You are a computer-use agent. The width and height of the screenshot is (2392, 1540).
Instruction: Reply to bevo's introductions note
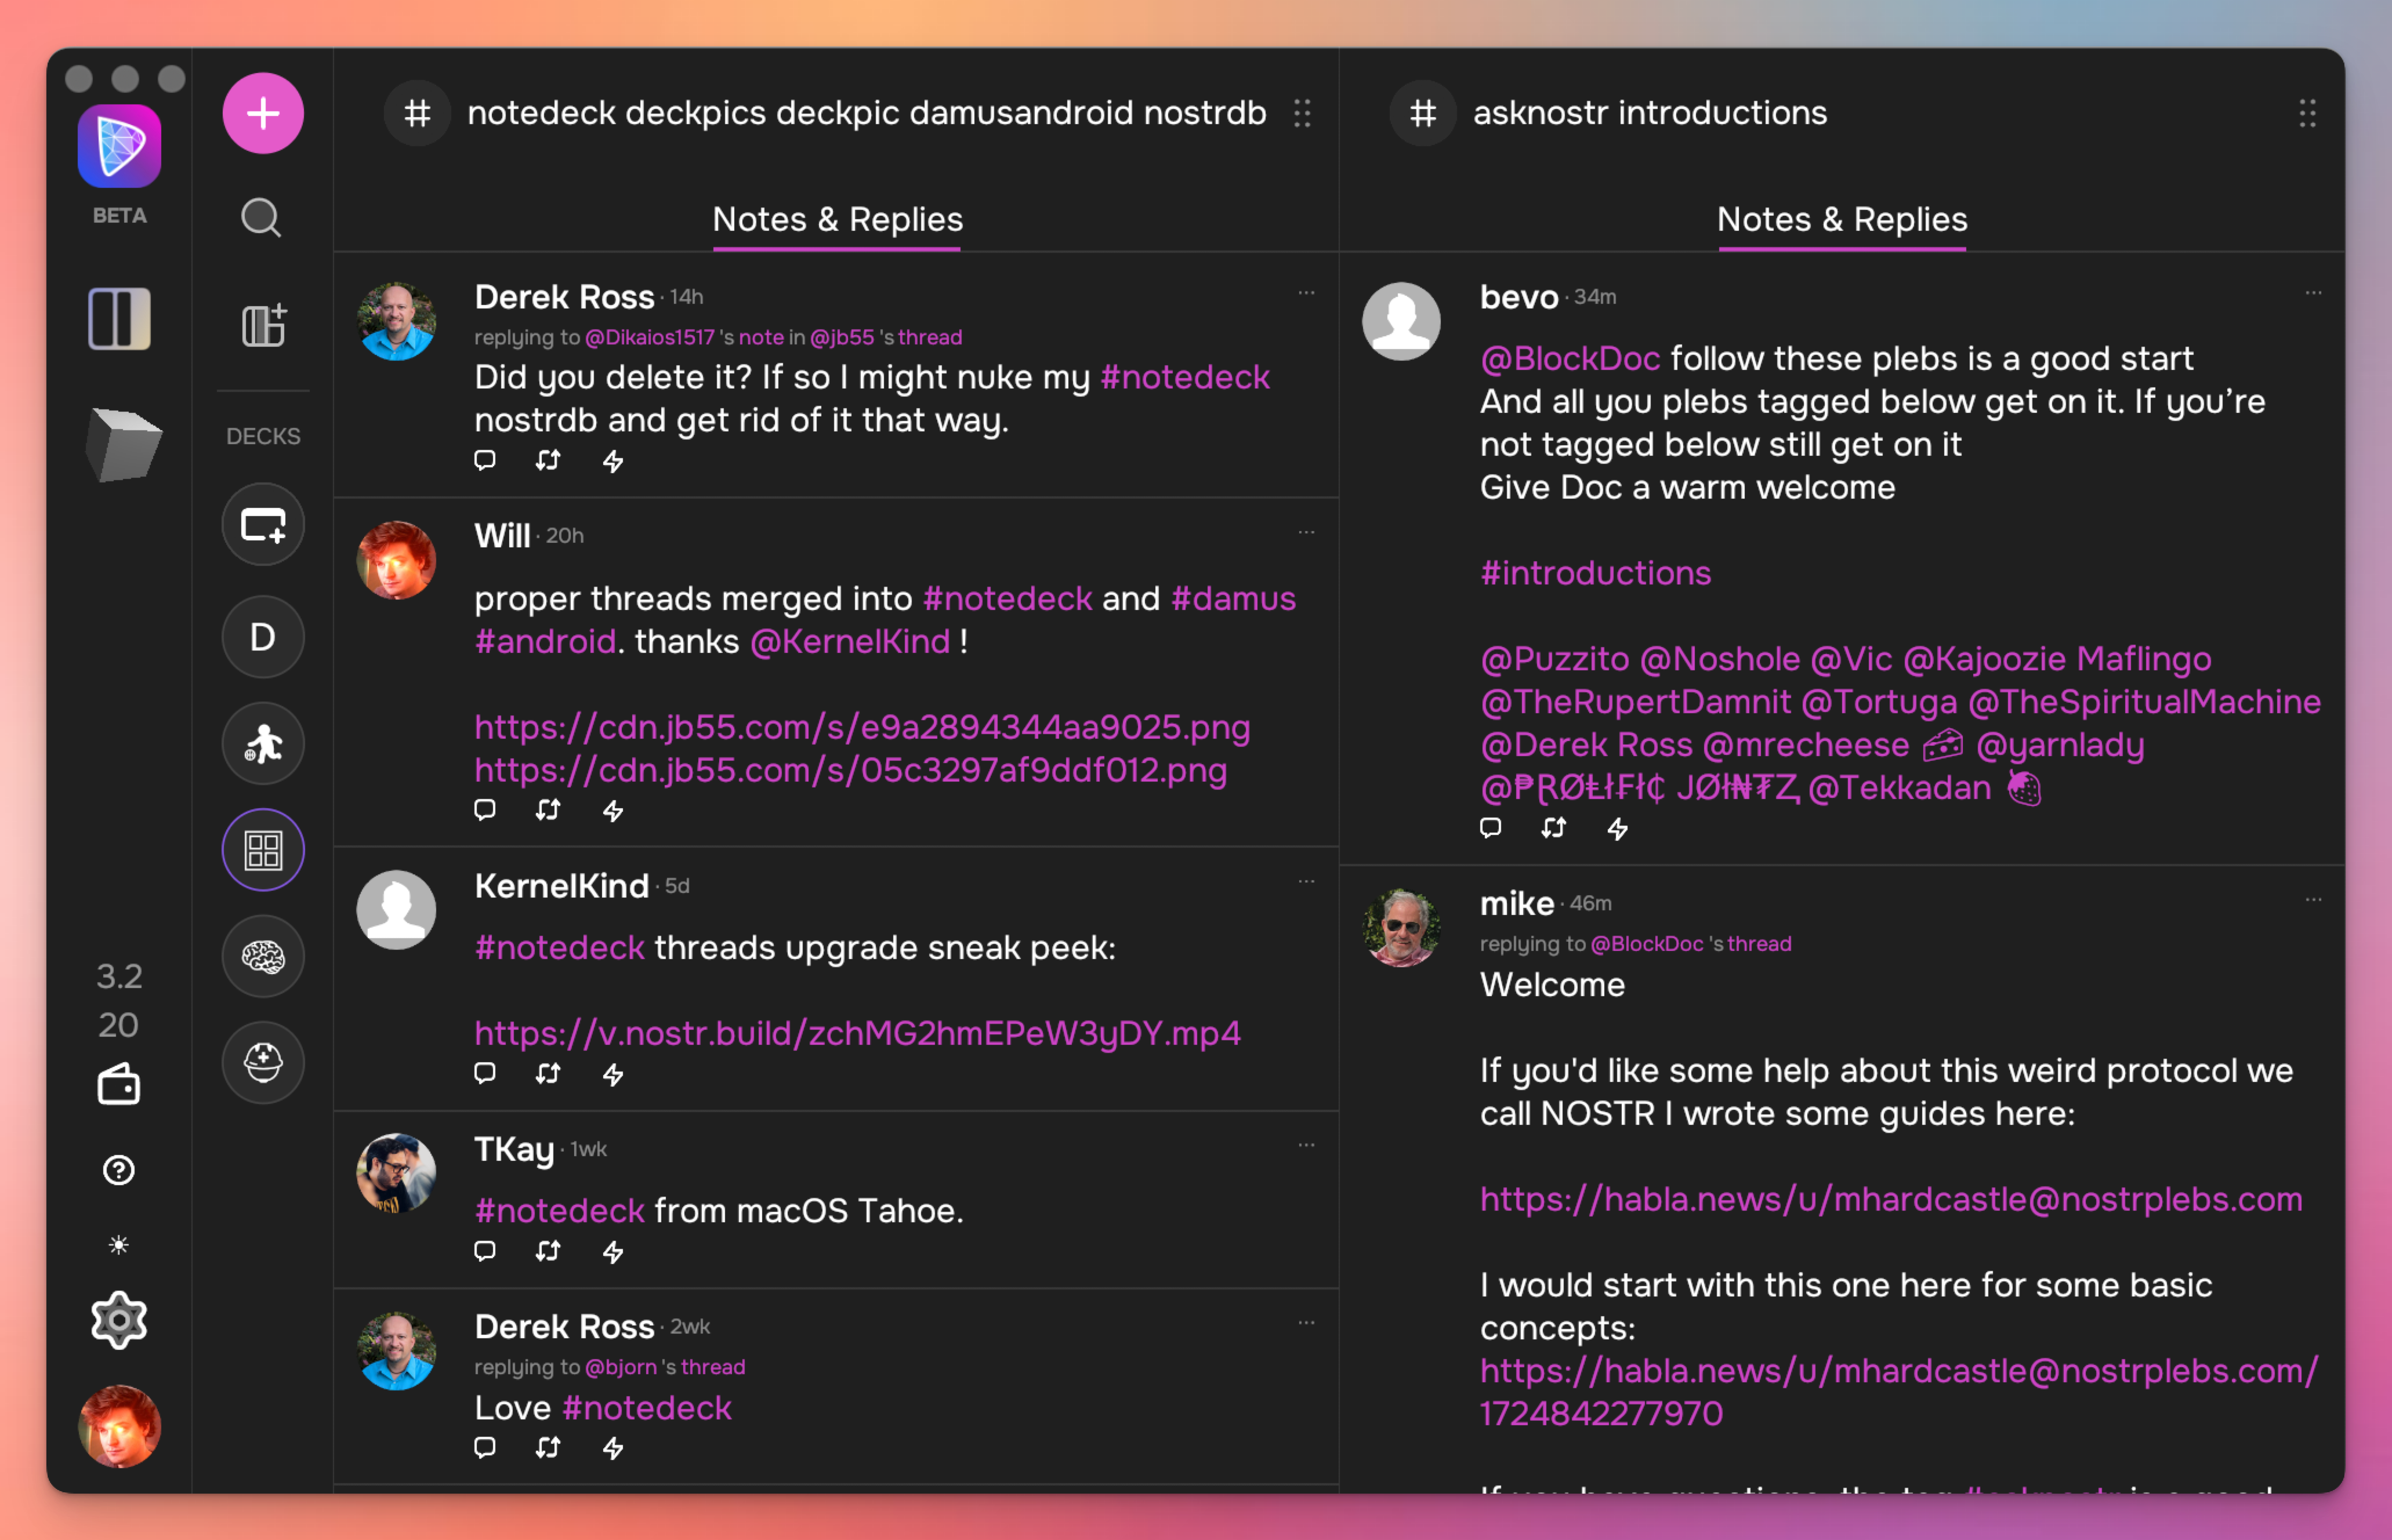[x=1491, y=828]
